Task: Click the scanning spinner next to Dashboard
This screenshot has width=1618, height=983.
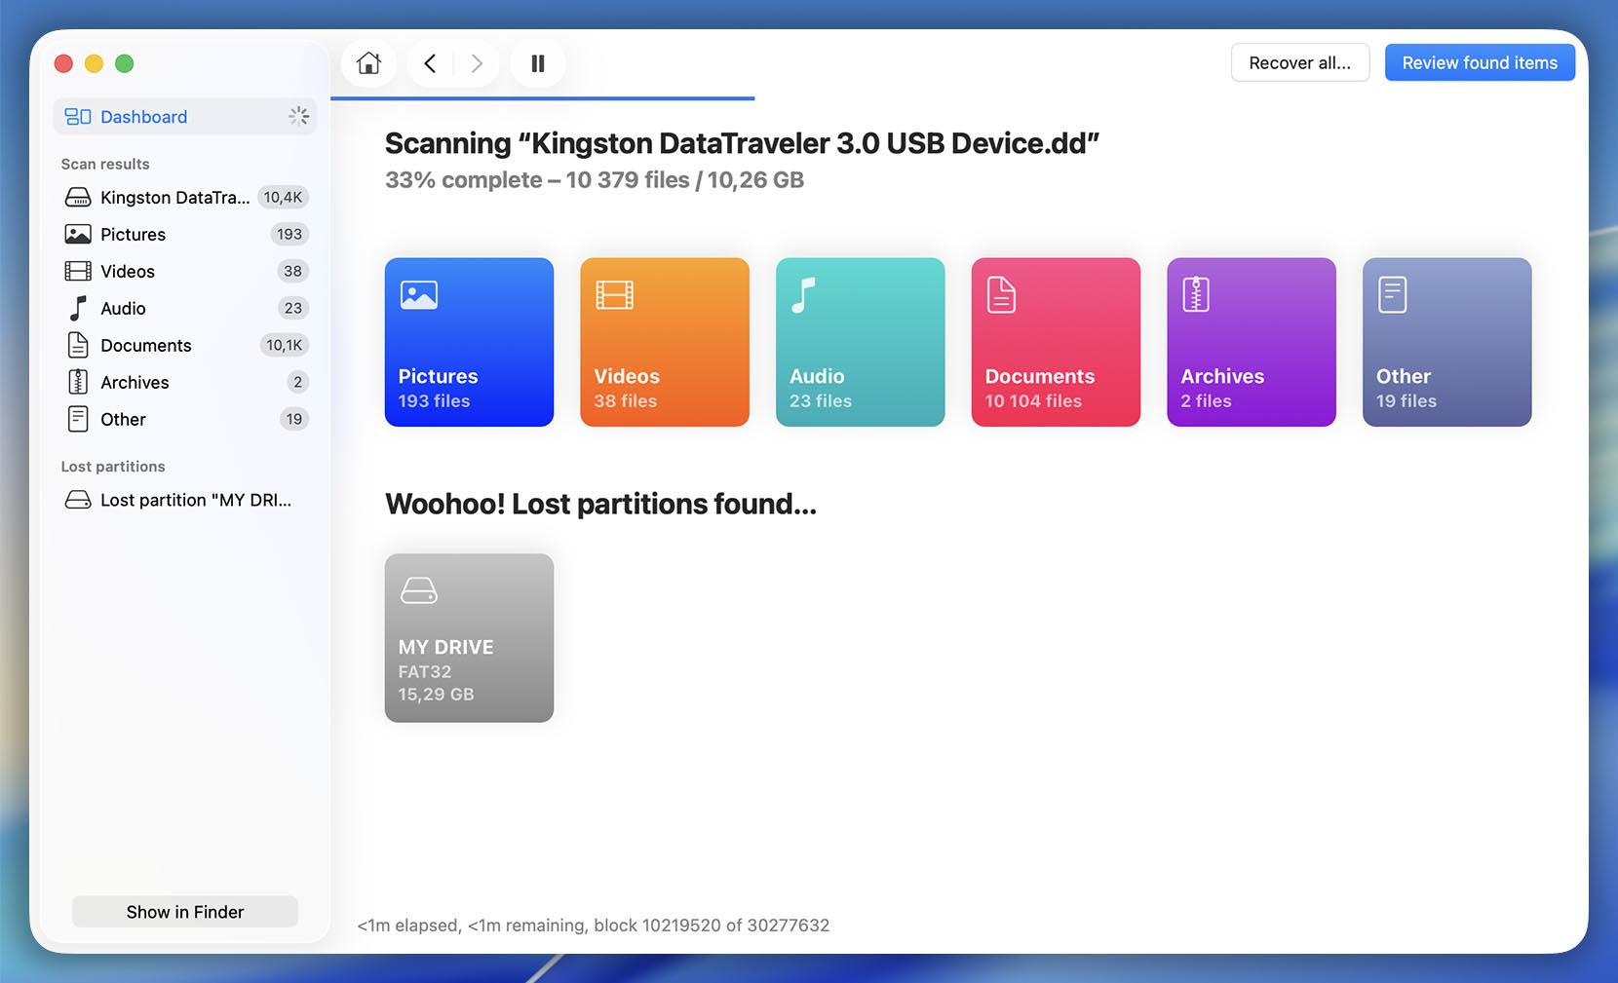Action: point(298,116)
